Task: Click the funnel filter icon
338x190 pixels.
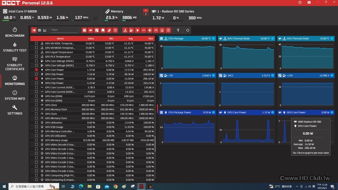Action: coord(178,30)
